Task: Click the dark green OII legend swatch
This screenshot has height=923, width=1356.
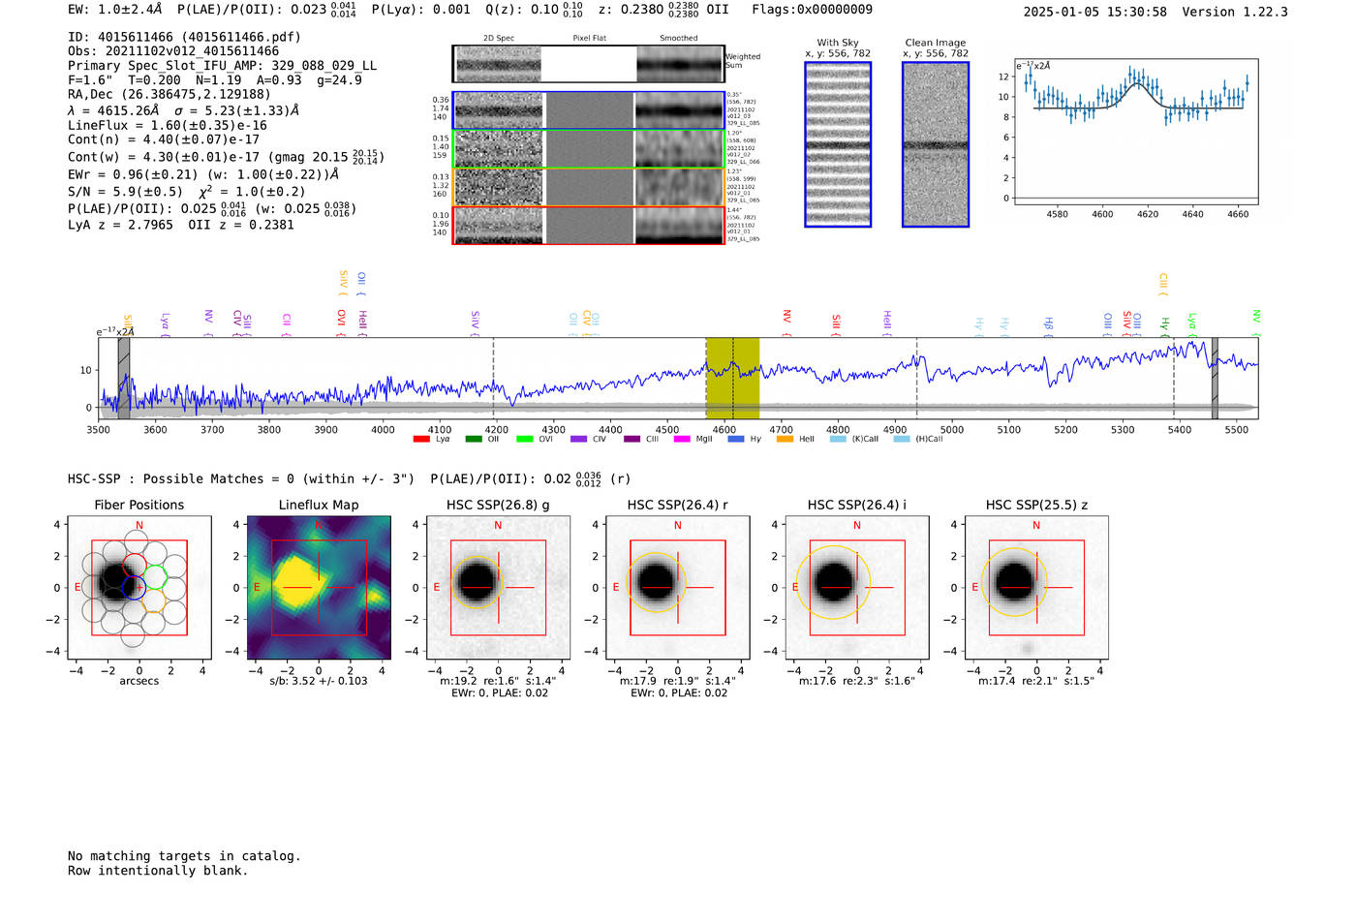Action: [x=474, y=439]
